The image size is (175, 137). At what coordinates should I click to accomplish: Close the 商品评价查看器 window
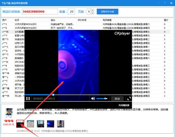coord(171,3)
